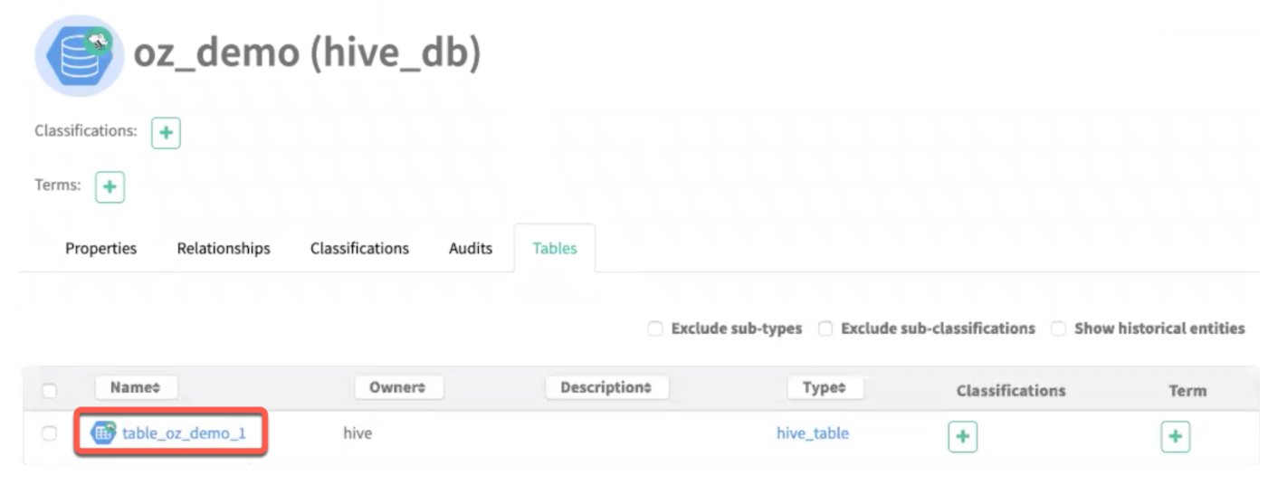The image size is (1287, 485).
Task: Click the oz_demo hive database icon
Action: coord(79,55)
